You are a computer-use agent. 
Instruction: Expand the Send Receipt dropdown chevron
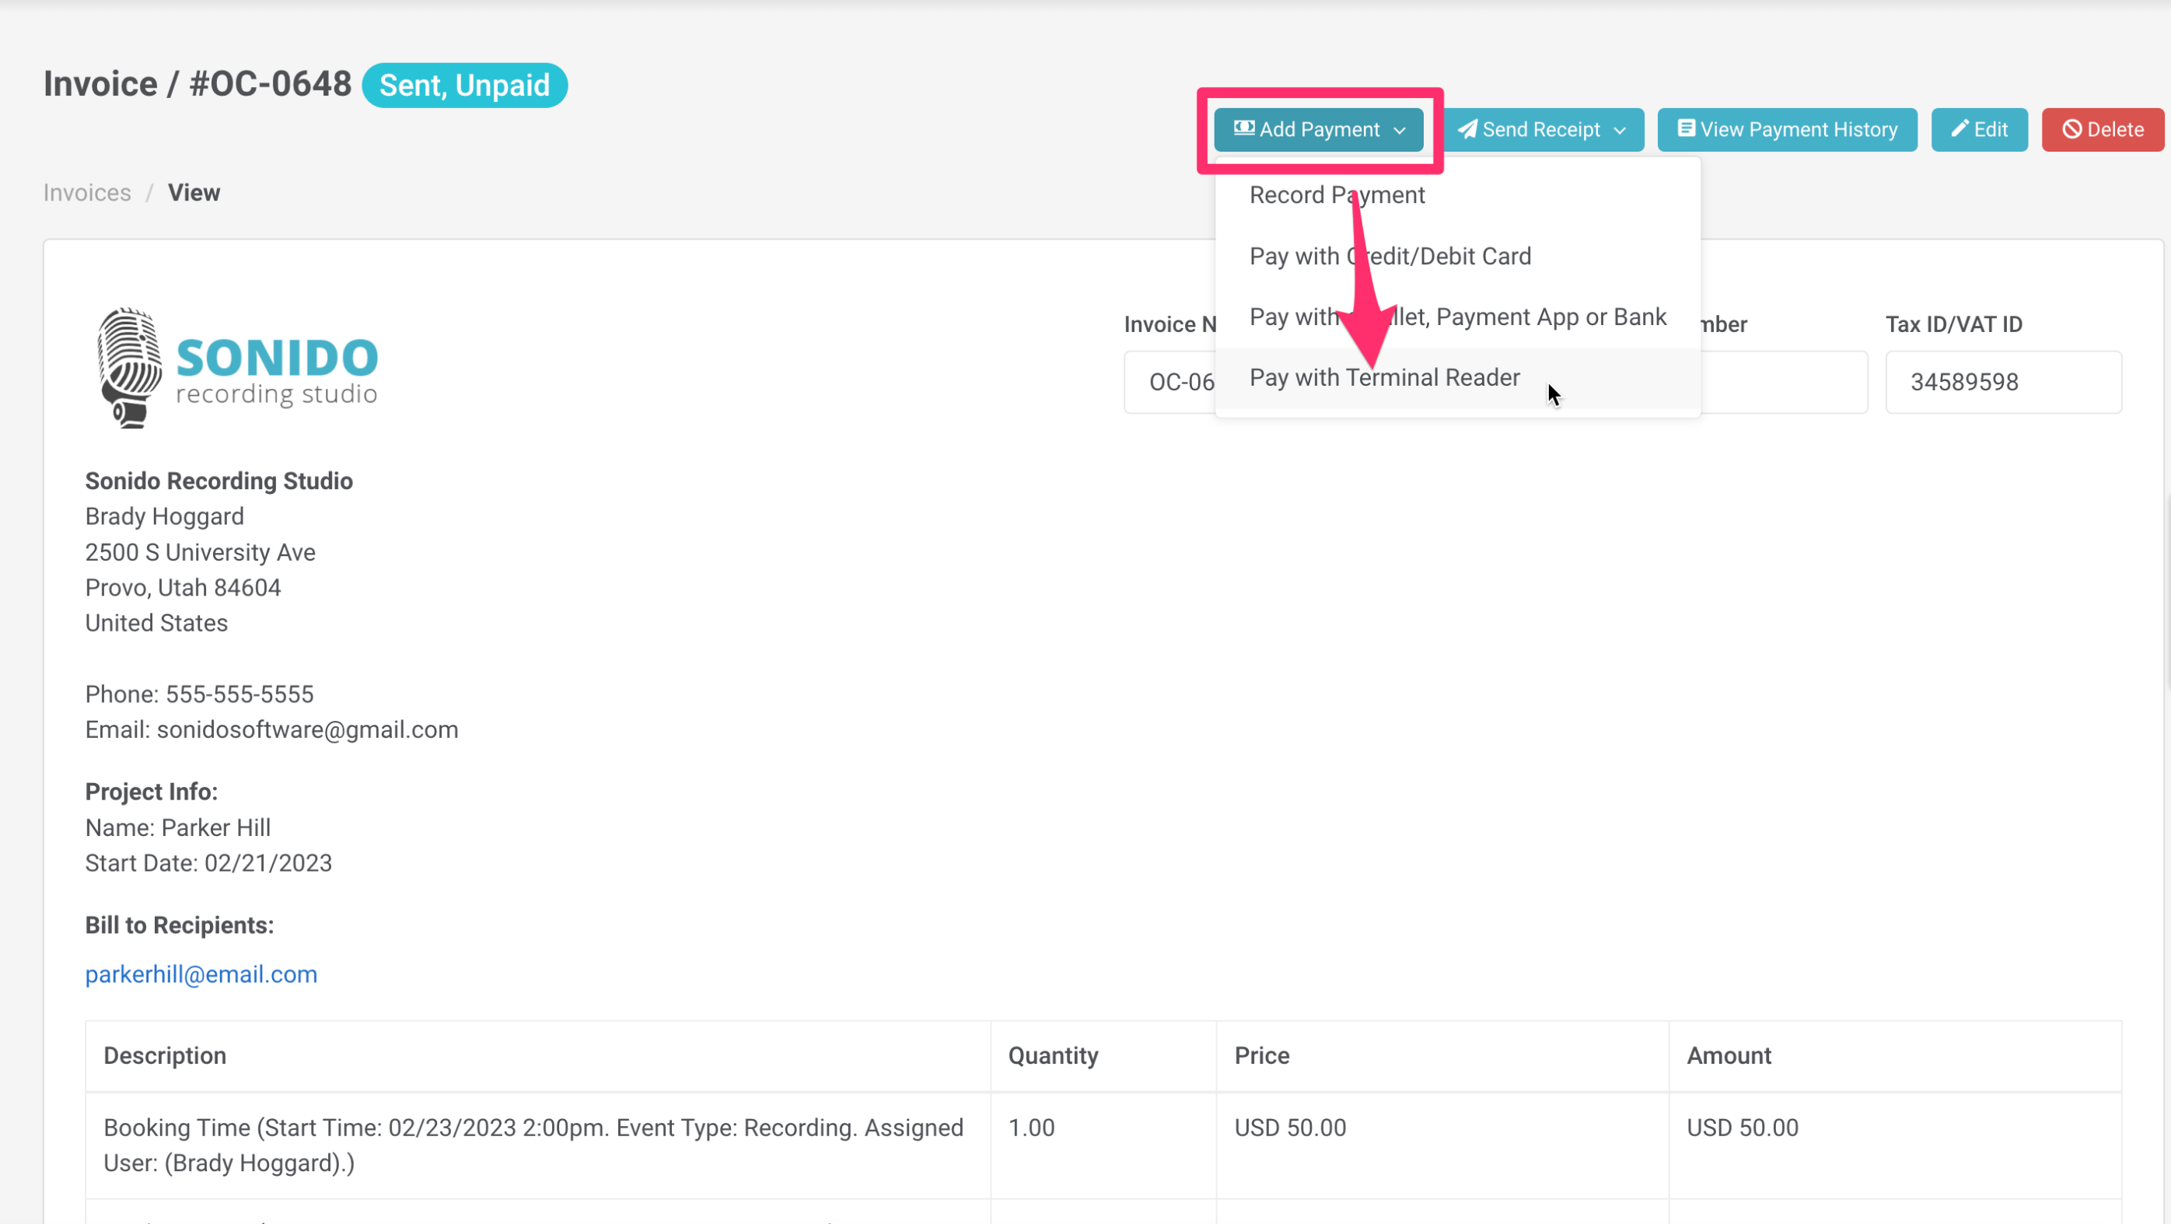(1620, 131)
